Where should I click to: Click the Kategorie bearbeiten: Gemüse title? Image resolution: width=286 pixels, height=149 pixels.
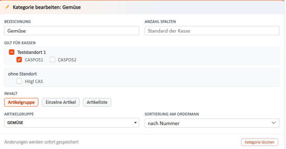tap(47, 7)
